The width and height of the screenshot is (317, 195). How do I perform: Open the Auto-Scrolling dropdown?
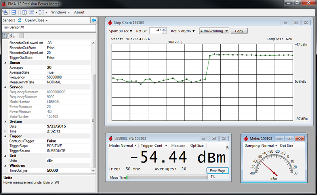[214, 31]
